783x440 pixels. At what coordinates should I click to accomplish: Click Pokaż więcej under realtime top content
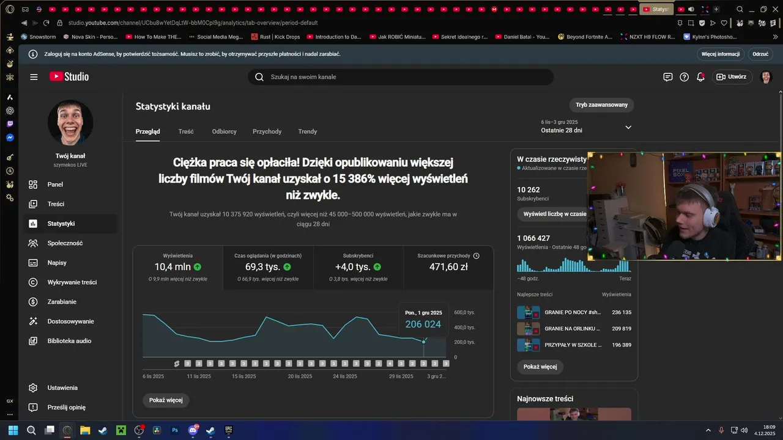point(540,367)
